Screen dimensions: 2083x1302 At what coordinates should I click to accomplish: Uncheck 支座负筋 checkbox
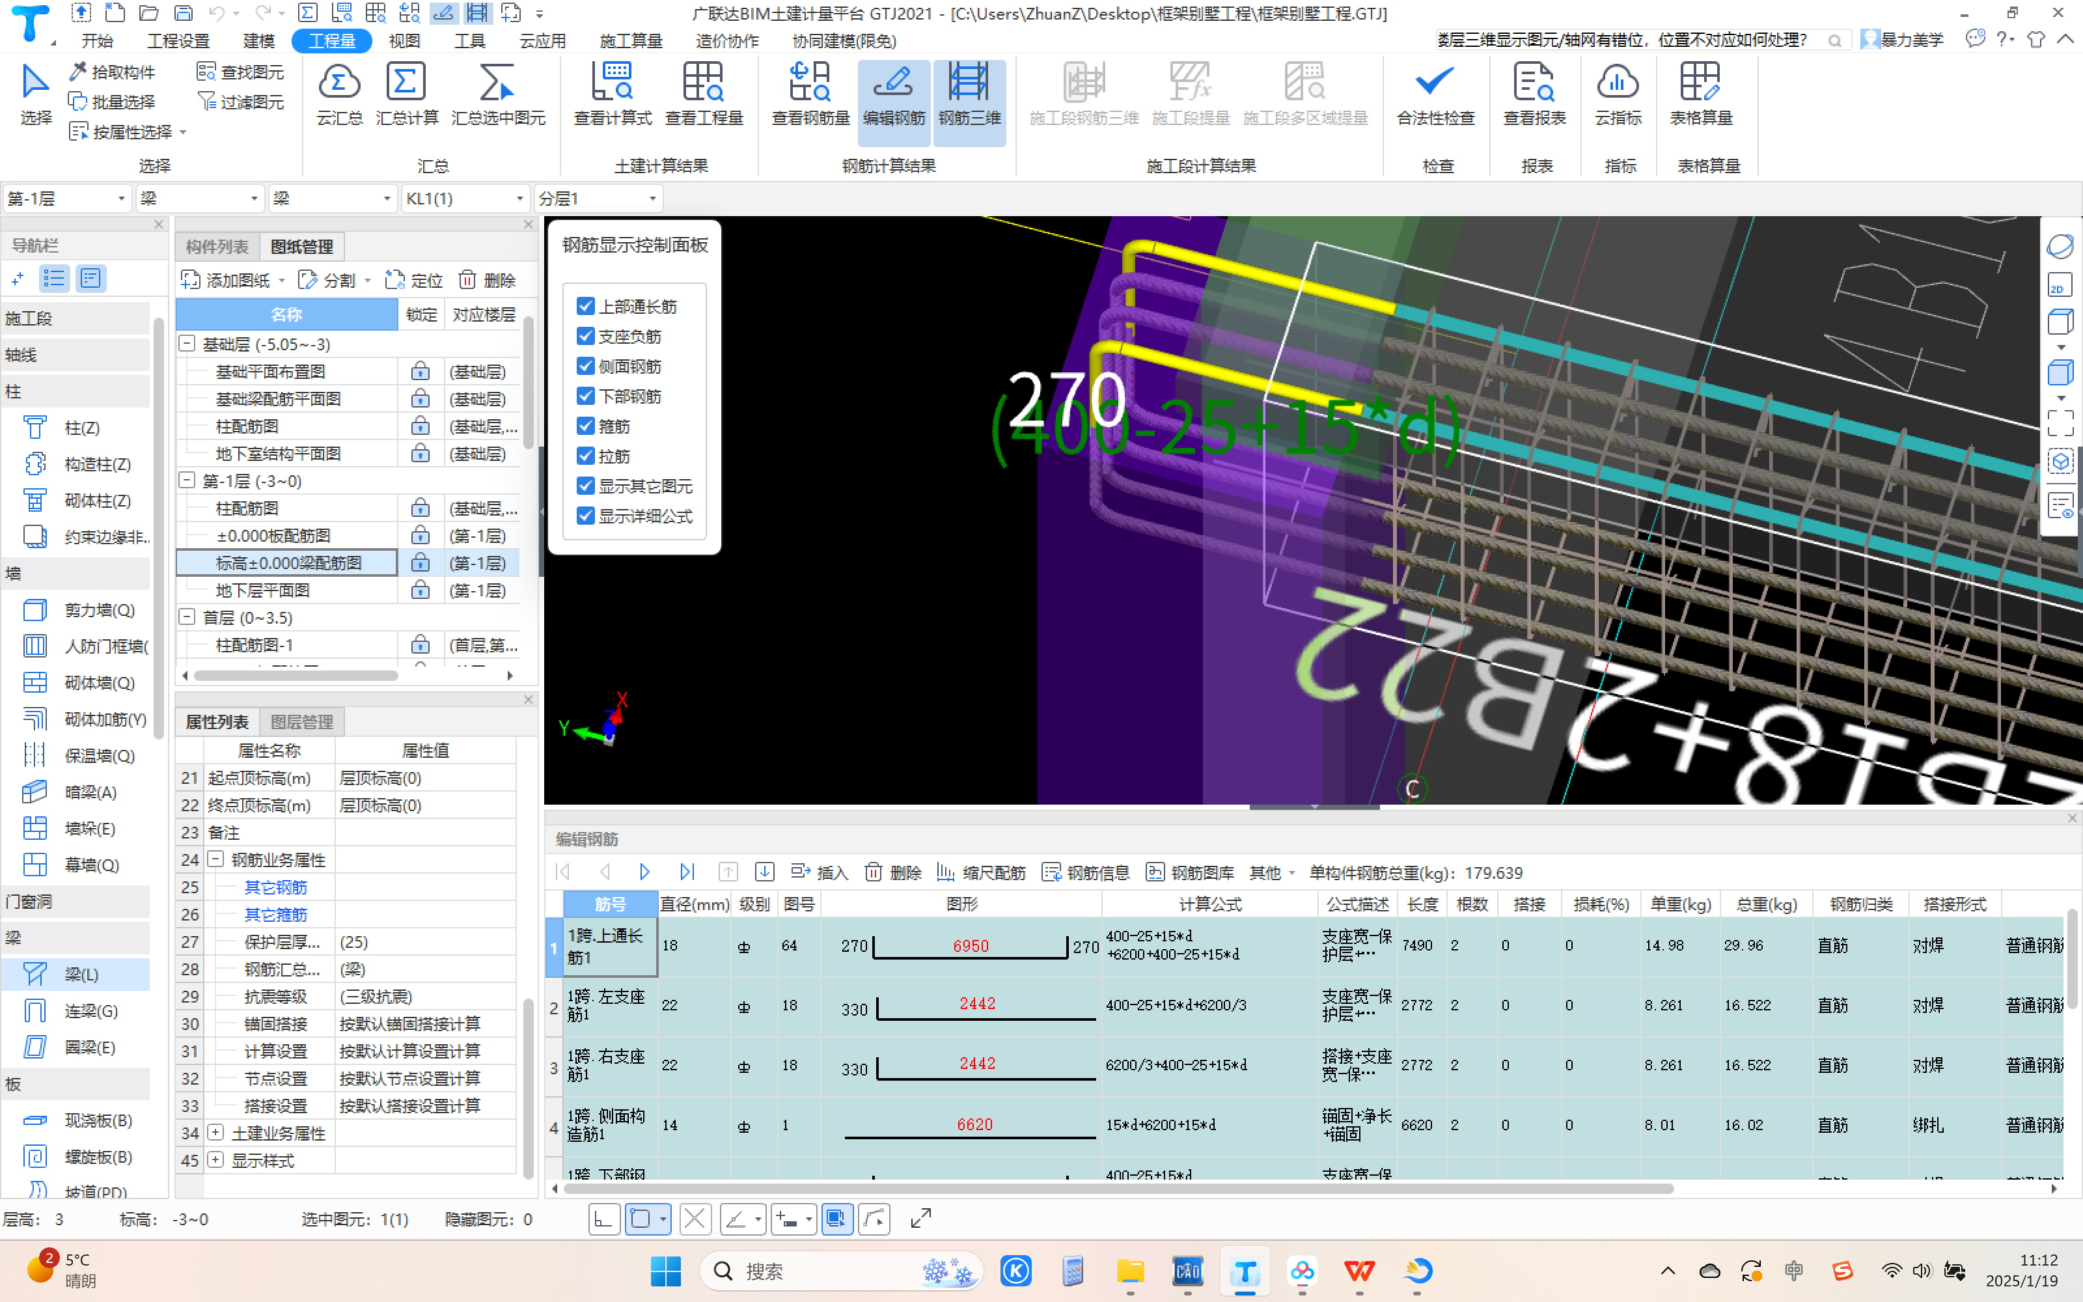click(585, 337)
